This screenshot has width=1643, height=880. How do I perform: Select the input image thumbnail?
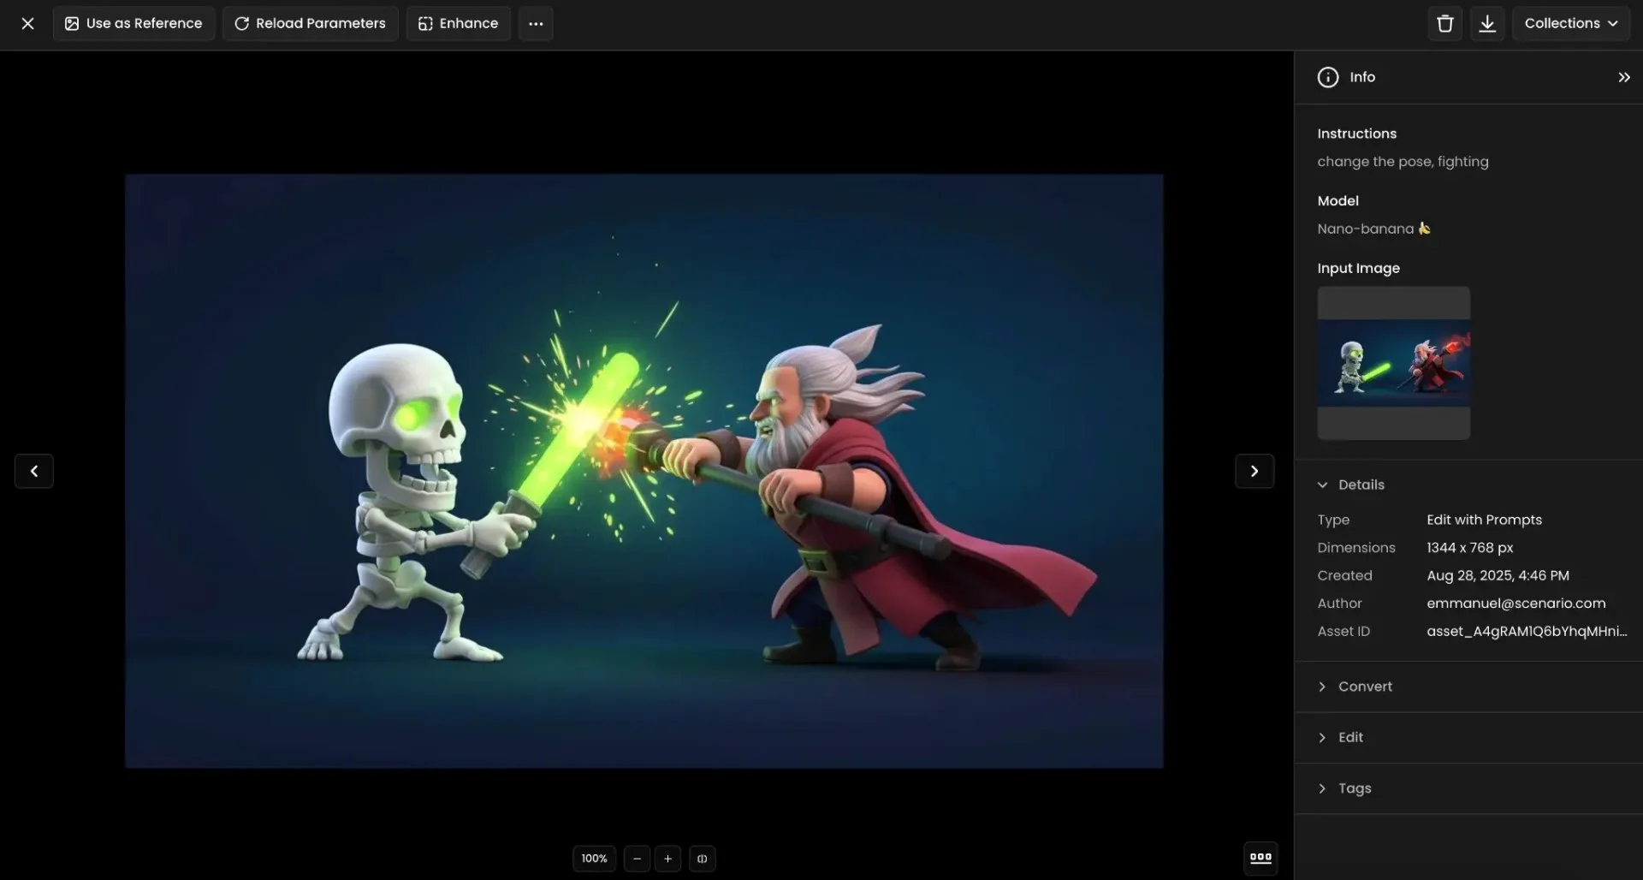coord(1394,363)
